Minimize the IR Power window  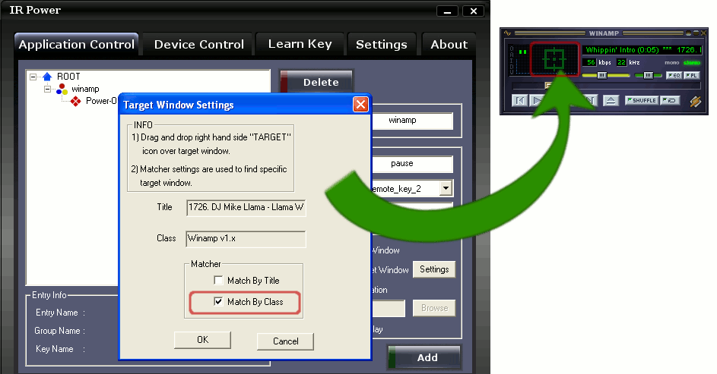(448, 11)
